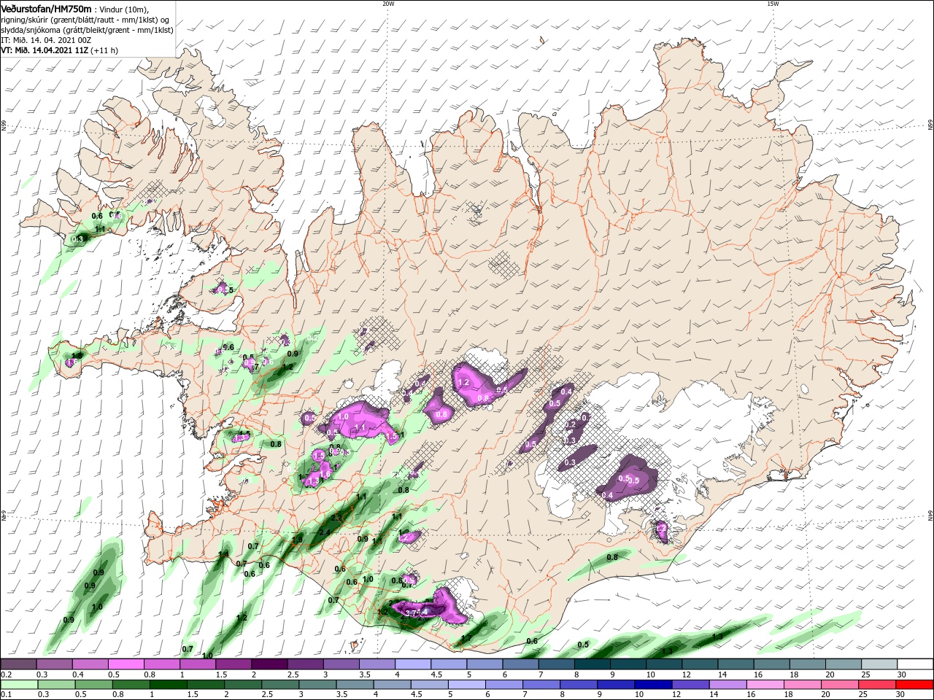Select the darkest green 1 mm rain swatch
This screenshot has height=700, width=934.
pos(168,685)
